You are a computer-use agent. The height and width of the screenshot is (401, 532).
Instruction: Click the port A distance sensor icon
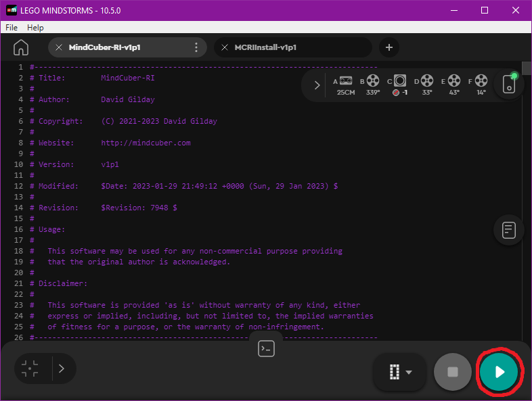click(x=346, y=81)
